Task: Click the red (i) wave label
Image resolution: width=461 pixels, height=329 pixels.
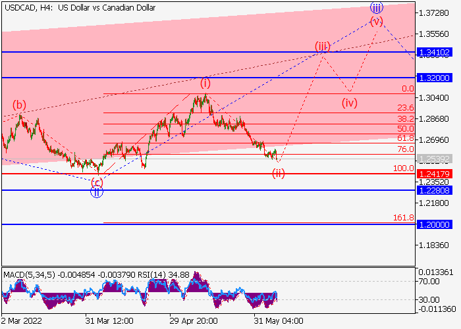Action: tap(205, 83)
